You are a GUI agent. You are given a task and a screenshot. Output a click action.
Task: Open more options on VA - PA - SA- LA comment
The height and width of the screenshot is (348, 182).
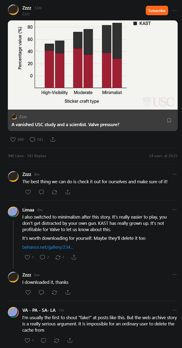pyautogui.click(x=174, y=310)
